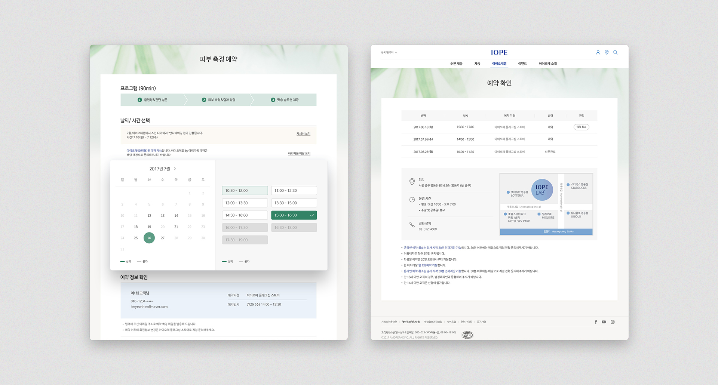Click the 예약 취소 button for 2017.08.16
Image resolution: width=718 pixels, height=385 pixels.
point(582,127)
